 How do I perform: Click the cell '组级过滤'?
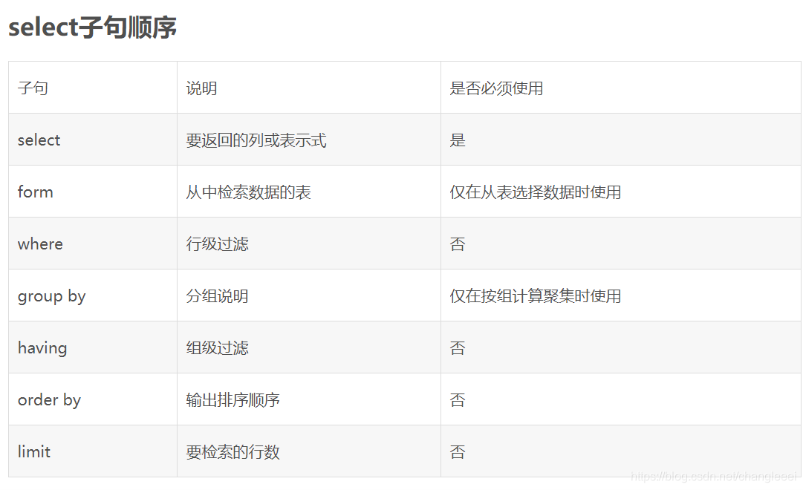click(309, 347)
